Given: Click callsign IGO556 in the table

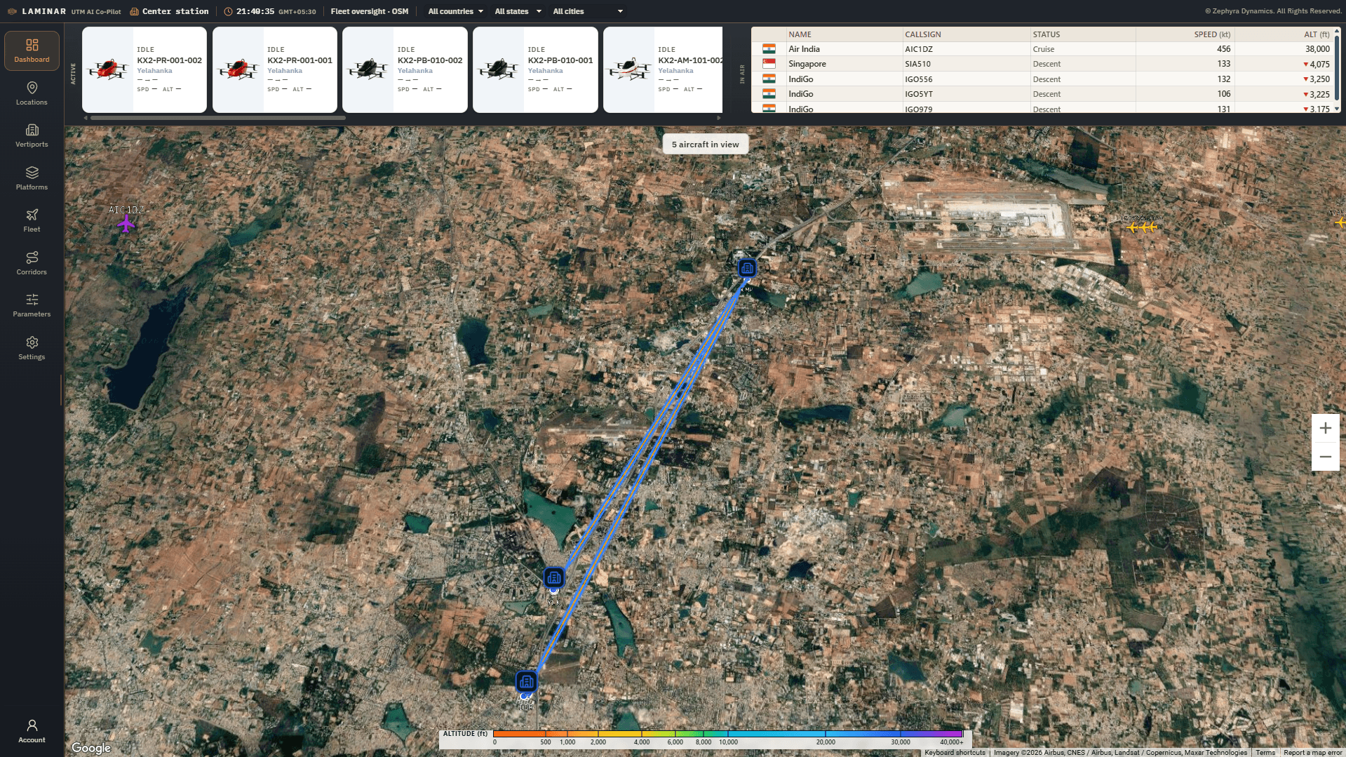Looking at the screenshot, I should click(919, 79).
